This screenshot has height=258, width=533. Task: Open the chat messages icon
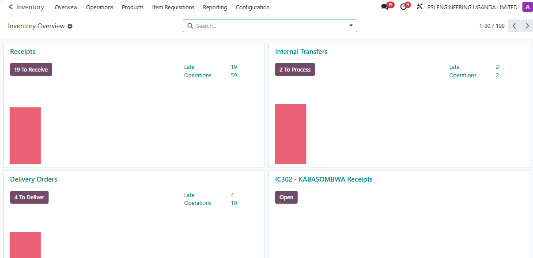[385, 7]
